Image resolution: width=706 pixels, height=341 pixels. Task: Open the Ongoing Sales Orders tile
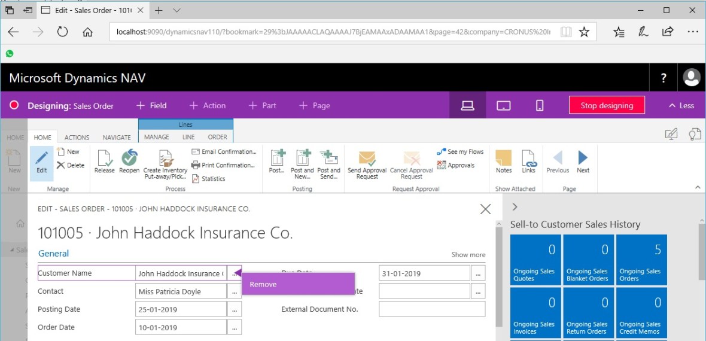[x=641, y=259]
